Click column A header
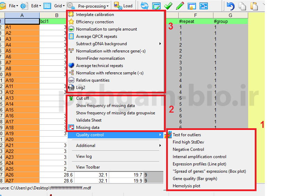 22,15
